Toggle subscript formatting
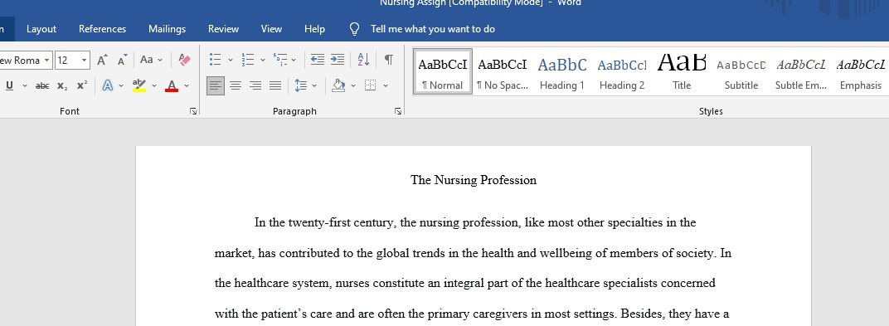The height and width of the screenshot is (326, 889). [x=62, y=85]
